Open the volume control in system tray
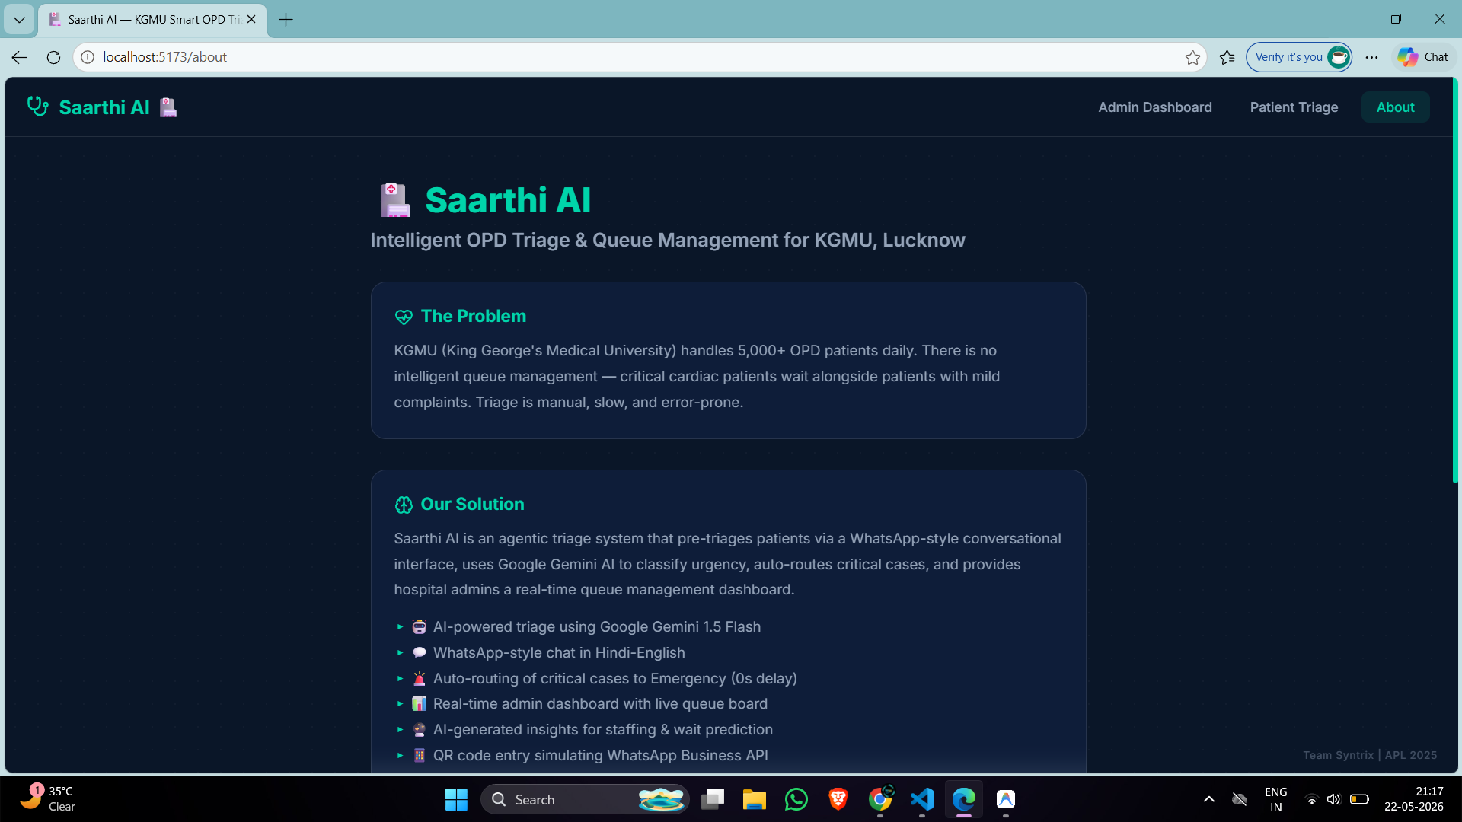This screenshot has width=1462, height=822. click(1333, 799)
